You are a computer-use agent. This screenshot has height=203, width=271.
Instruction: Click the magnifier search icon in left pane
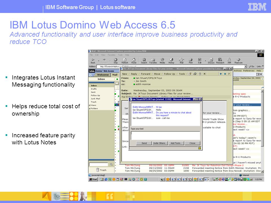(111, 164)
